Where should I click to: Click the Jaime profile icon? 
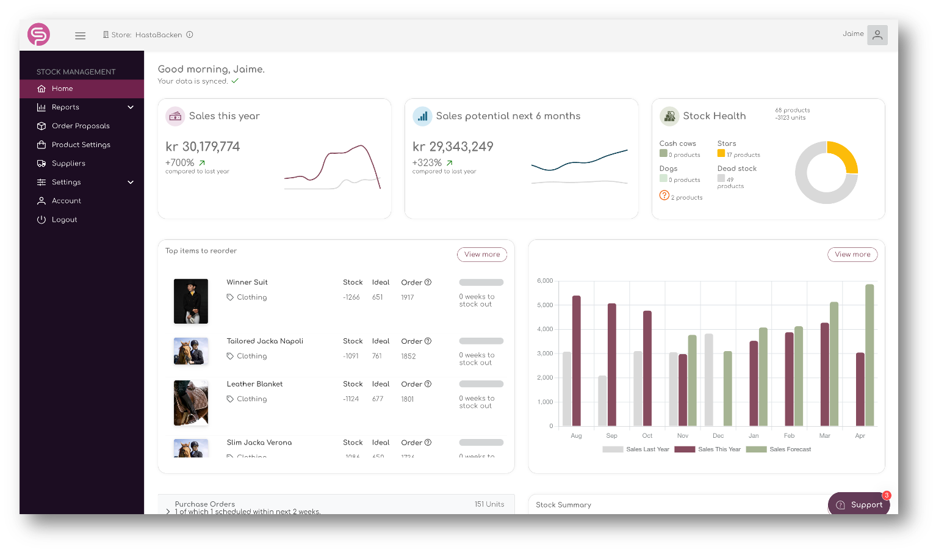pyautogui.click(x=877, y=35)
